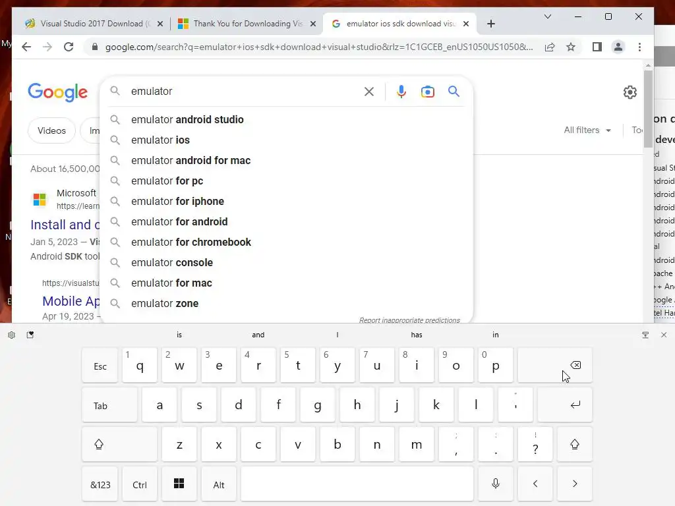Switch to &123 symbols layout
The width and height of the screenshot is (675, 506).
click(100, 484)
